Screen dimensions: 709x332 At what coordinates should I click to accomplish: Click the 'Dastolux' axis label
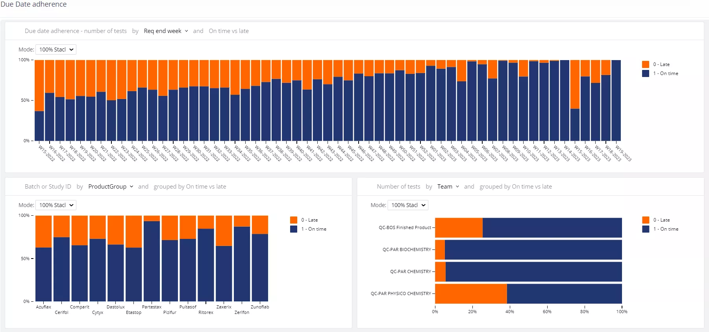click(x=116, y=307)
